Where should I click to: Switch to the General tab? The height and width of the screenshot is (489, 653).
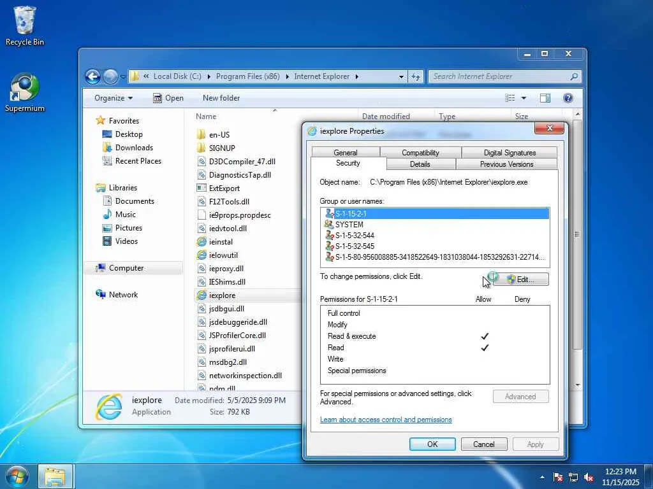[345, 153]
